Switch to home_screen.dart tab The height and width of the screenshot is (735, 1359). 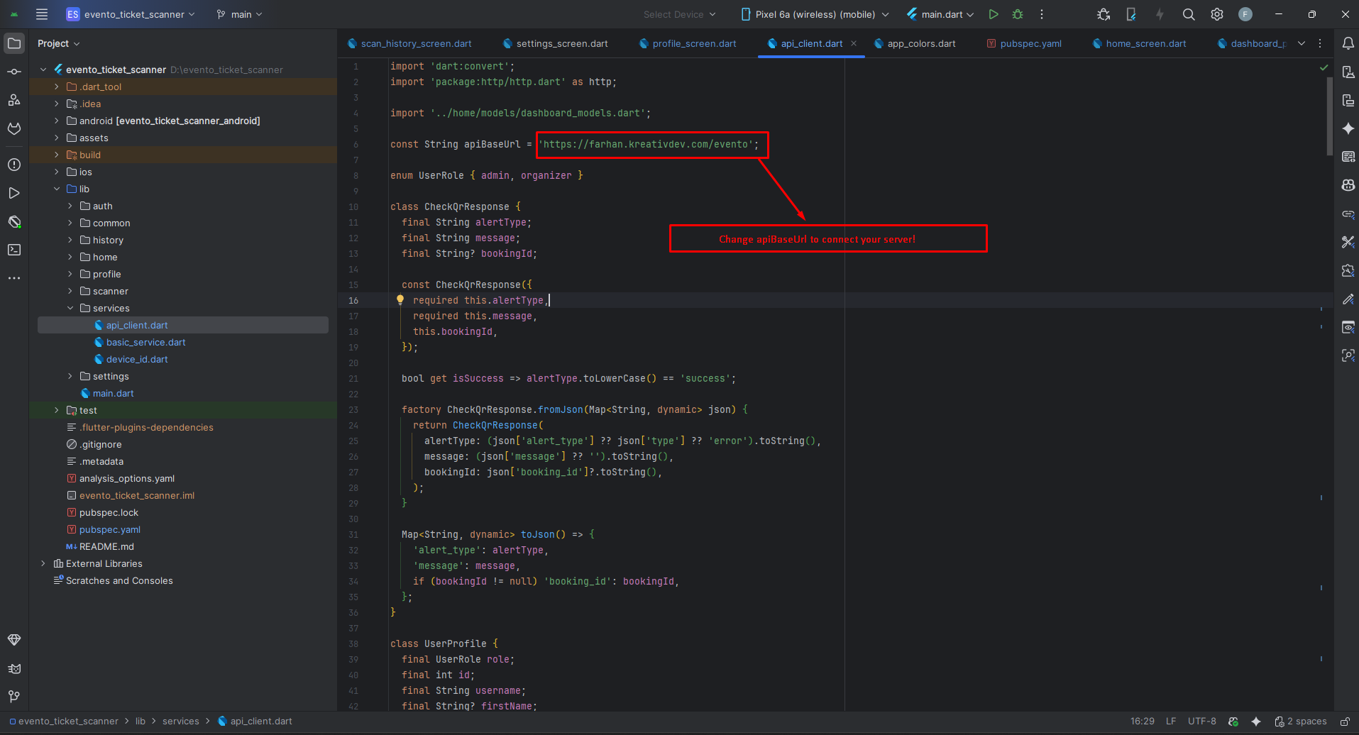(1140, 43)
